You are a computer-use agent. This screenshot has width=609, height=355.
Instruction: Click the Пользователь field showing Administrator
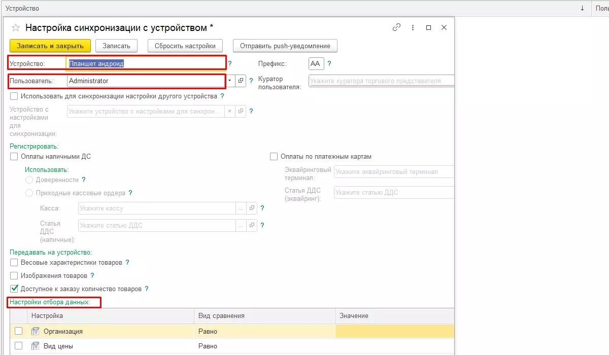(146, 81)
